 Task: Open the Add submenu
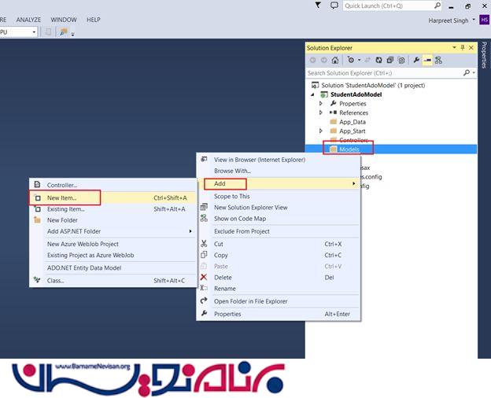pos(279,183)
